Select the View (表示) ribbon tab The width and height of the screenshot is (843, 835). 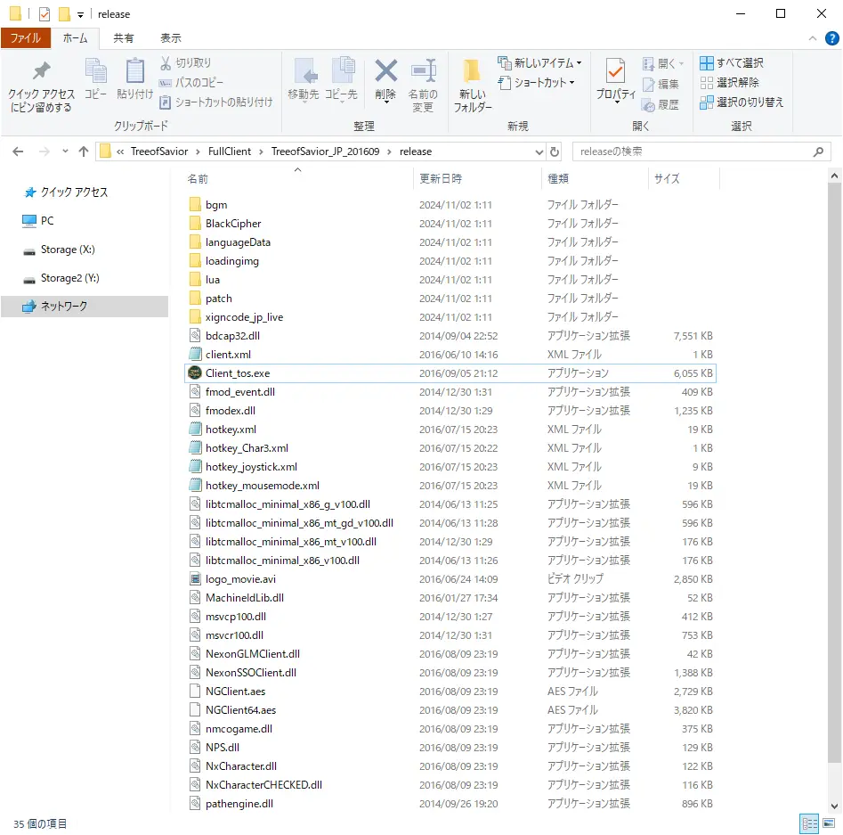pos(170,38)
